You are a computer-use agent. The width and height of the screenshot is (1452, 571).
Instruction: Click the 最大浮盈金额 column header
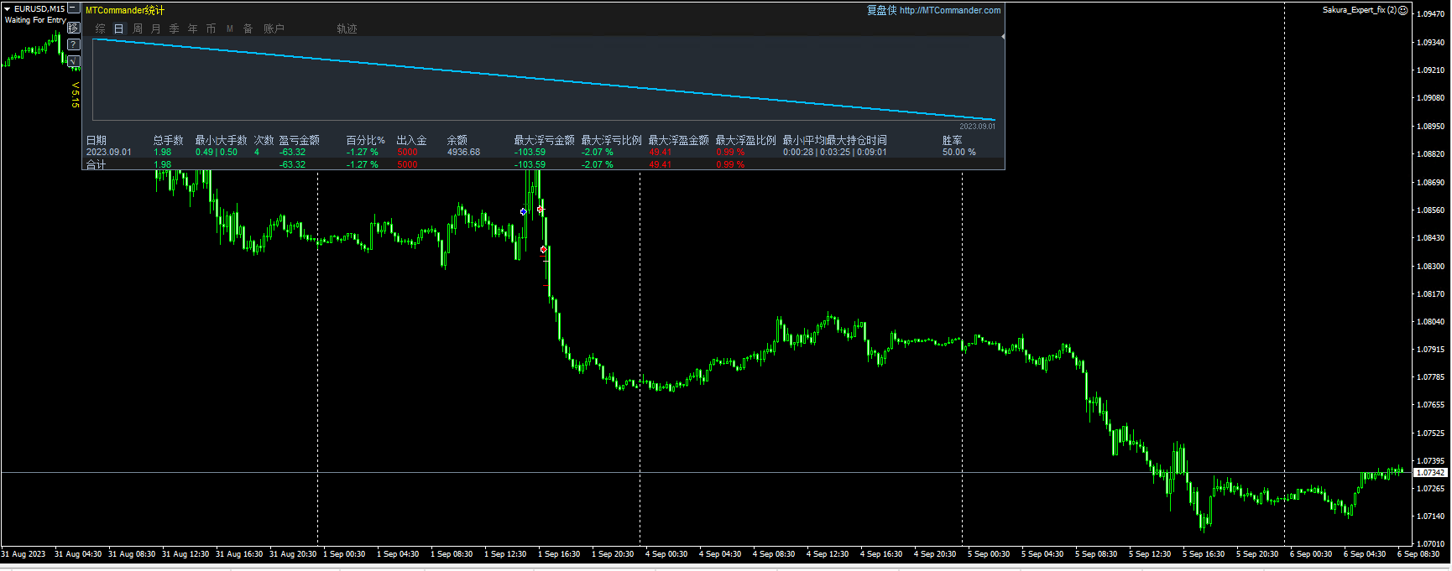[x=679, y=140]
